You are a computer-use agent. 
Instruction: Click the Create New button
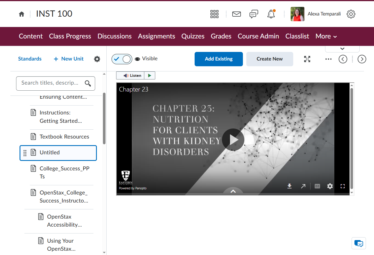pyautogui.click(x=270, y=59)
